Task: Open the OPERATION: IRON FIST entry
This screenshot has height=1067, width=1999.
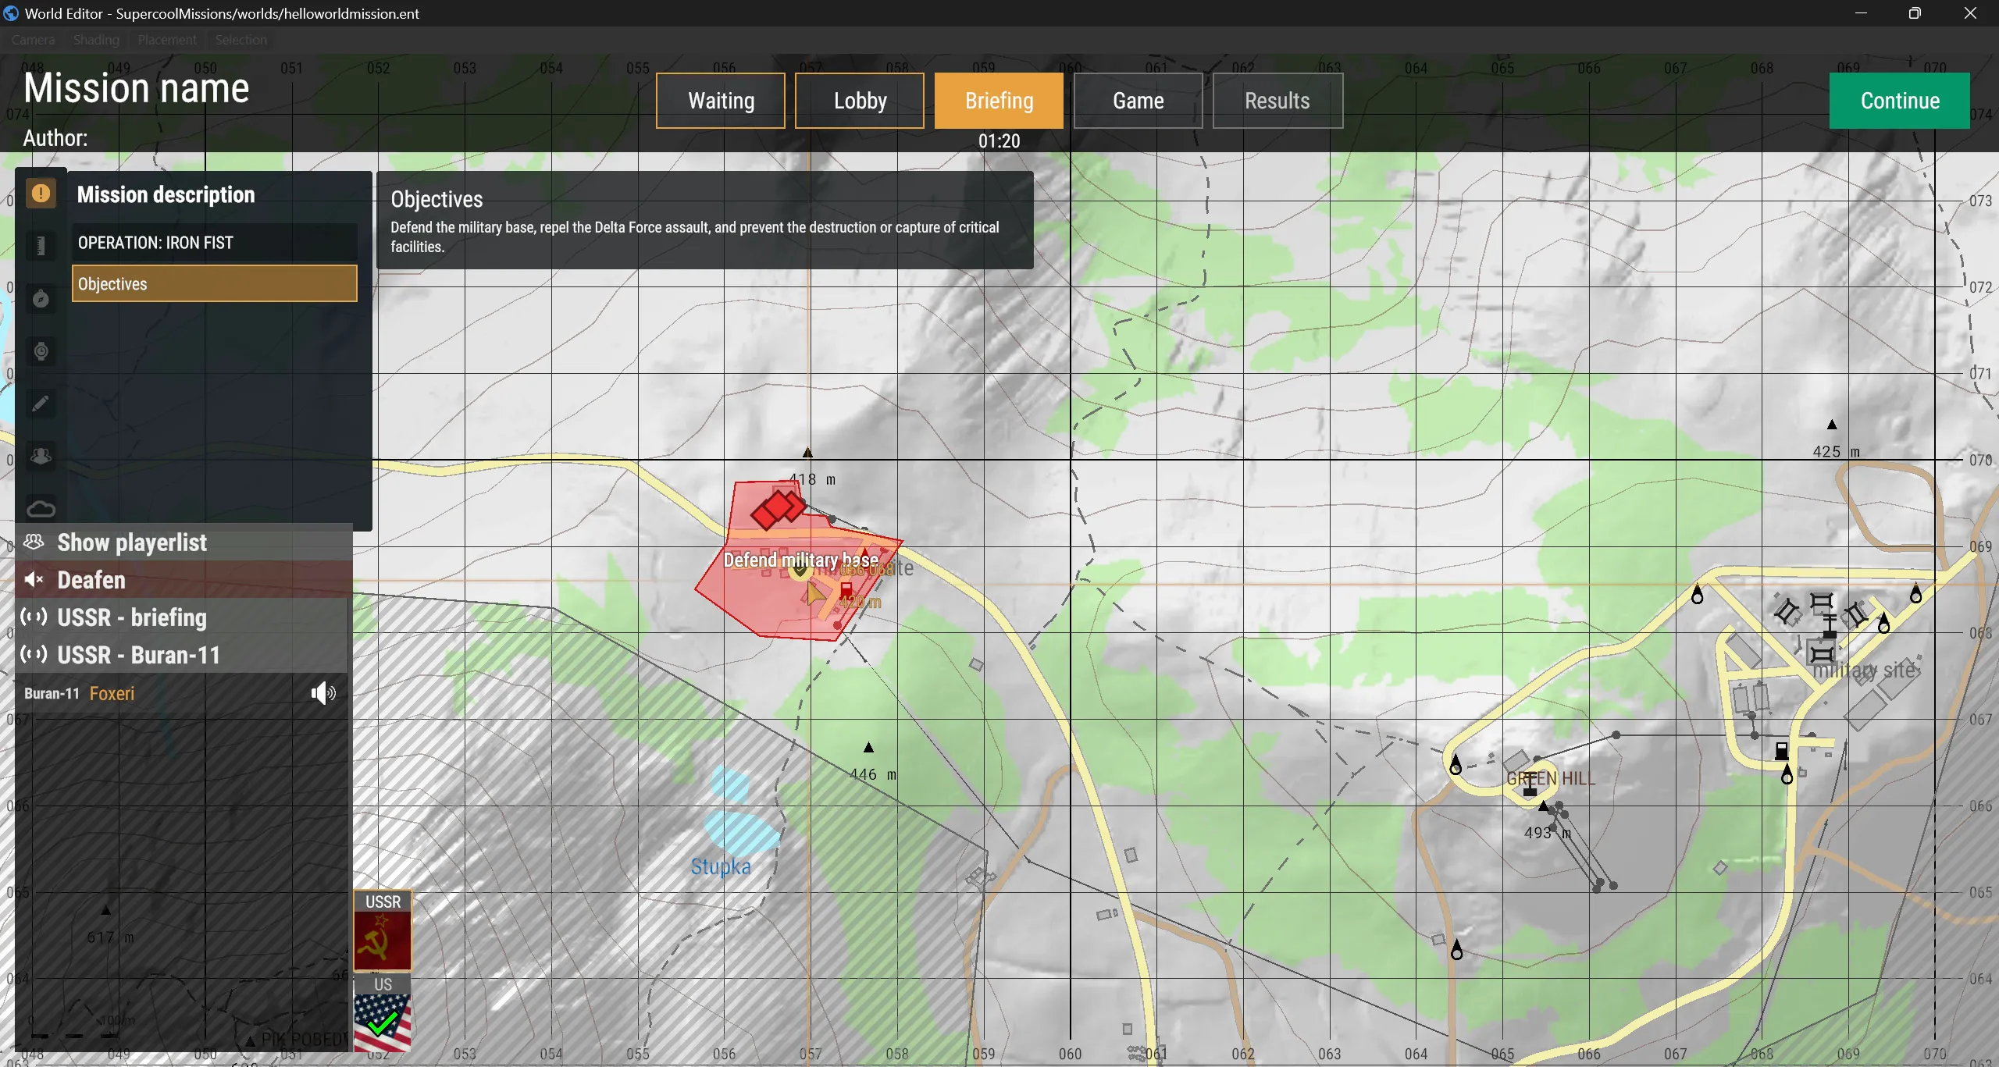Action: coord(215,243)
